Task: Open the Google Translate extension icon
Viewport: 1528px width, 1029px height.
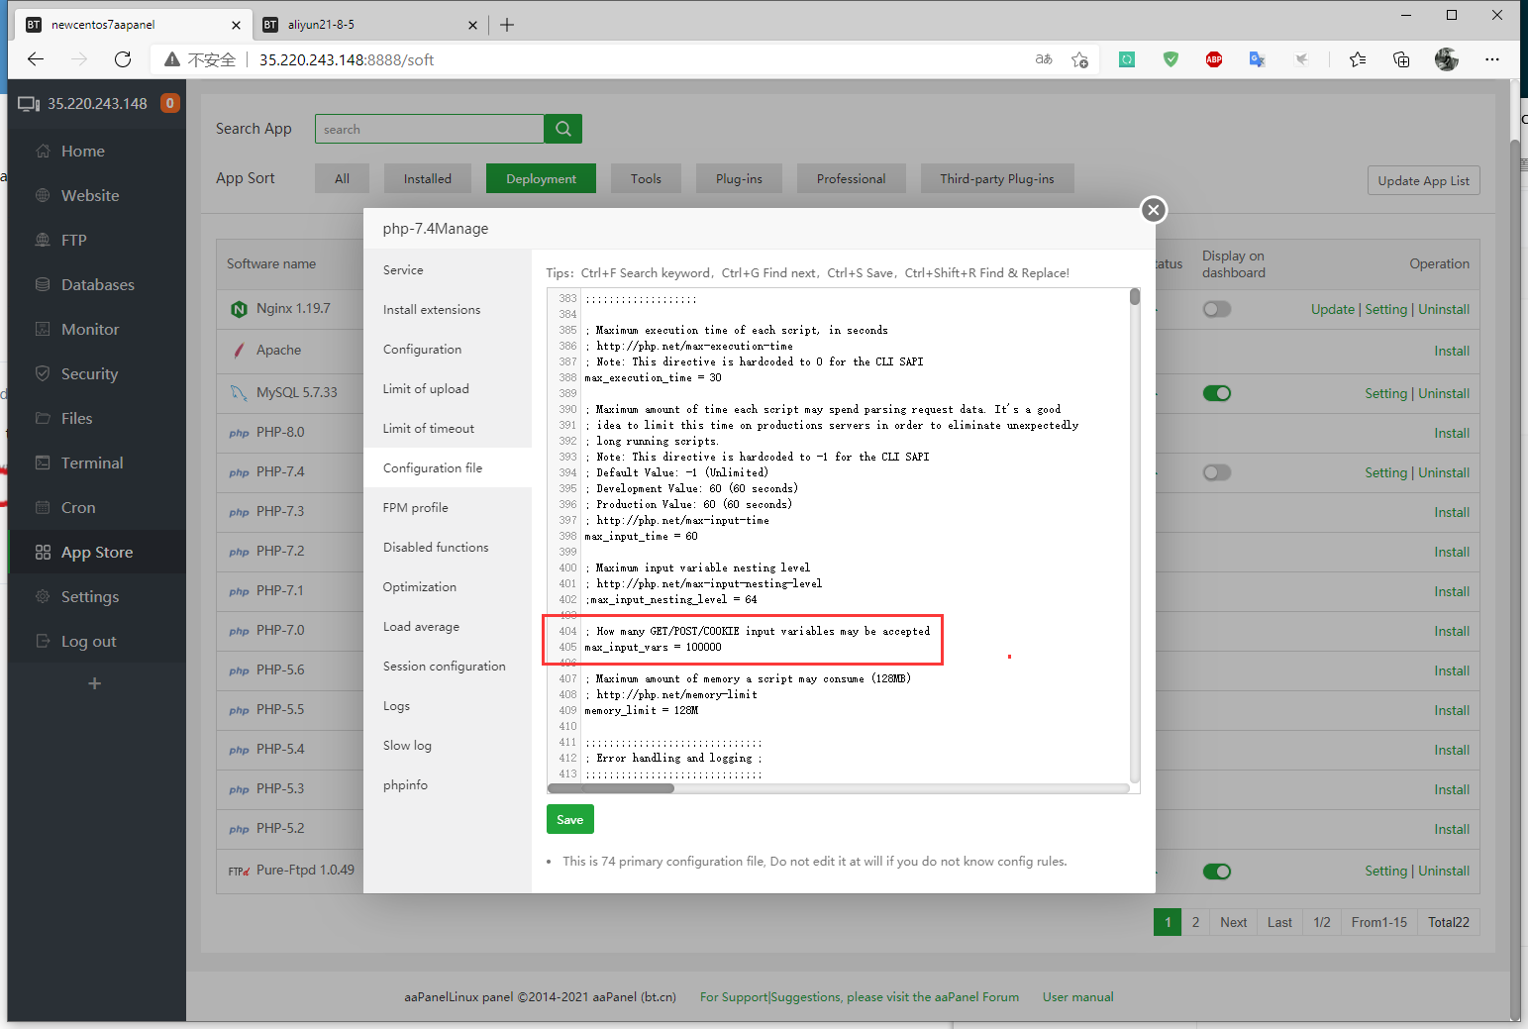Action: click(1257, 59)
